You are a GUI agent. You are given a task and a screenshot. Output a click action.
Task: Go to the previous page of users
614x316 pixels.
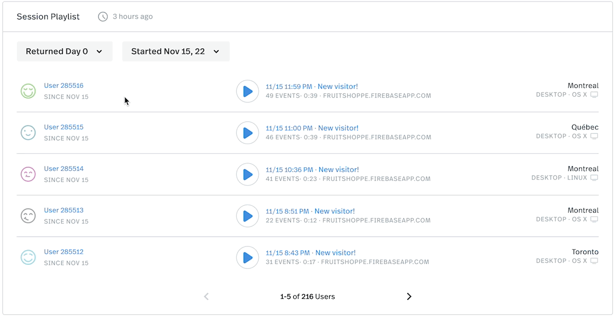[x=206, y=297]
